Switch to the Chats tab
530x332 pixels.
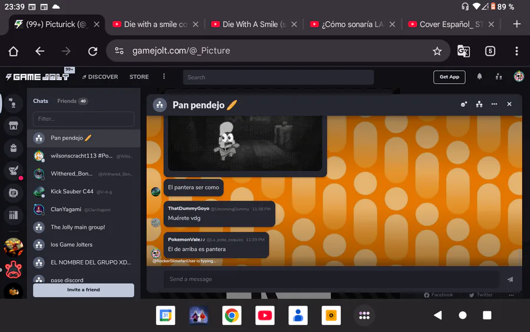(41, 101)
